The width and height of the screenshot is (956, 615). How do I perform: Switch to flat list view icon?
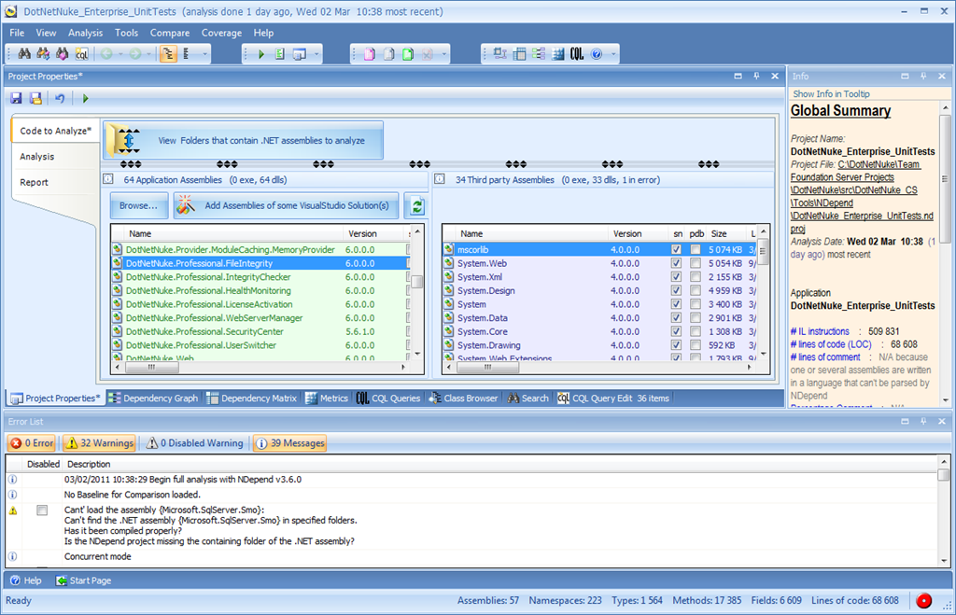[x=187, y=54]
